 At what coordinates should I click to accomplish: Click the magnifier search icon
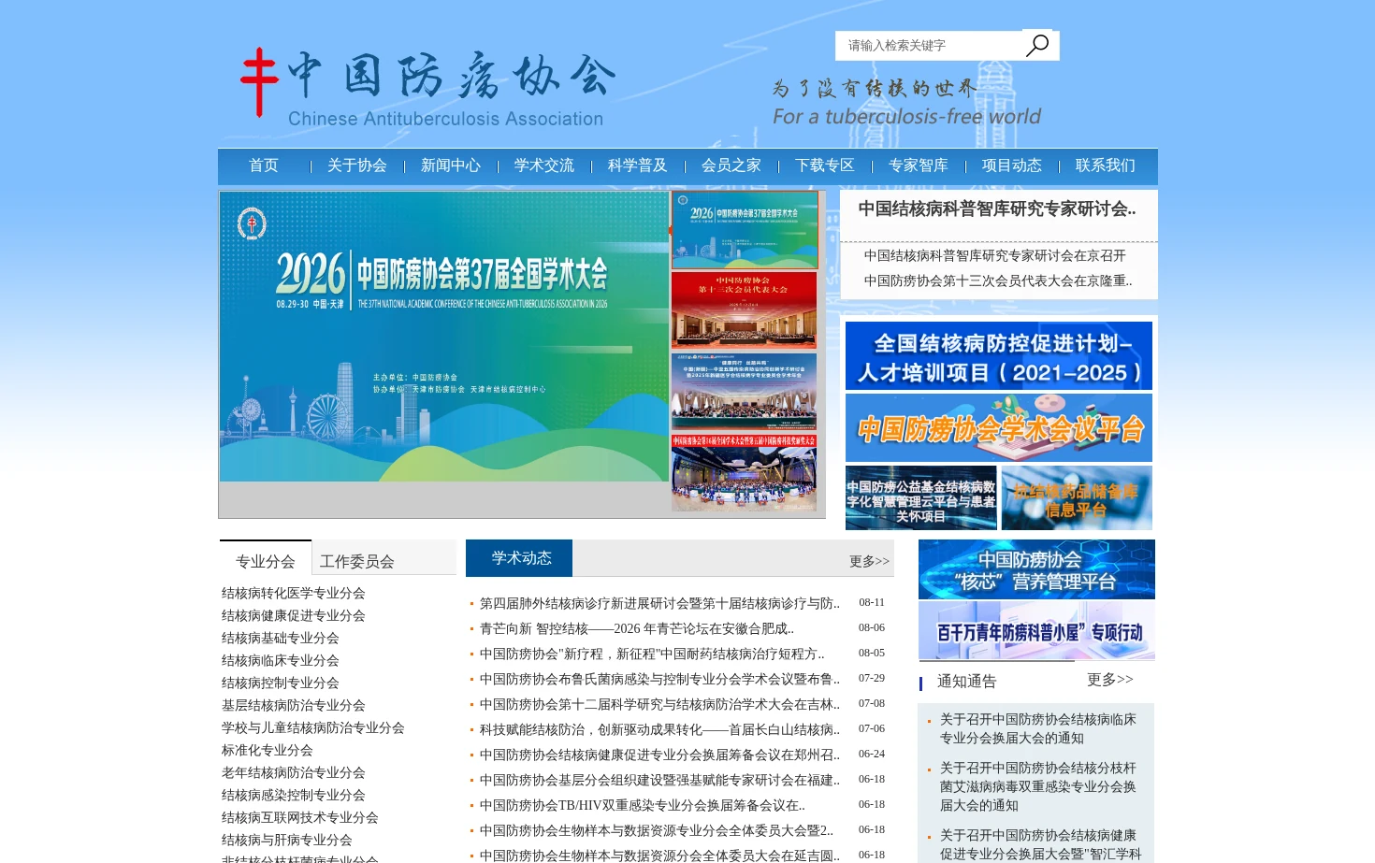click(1036, 45)
